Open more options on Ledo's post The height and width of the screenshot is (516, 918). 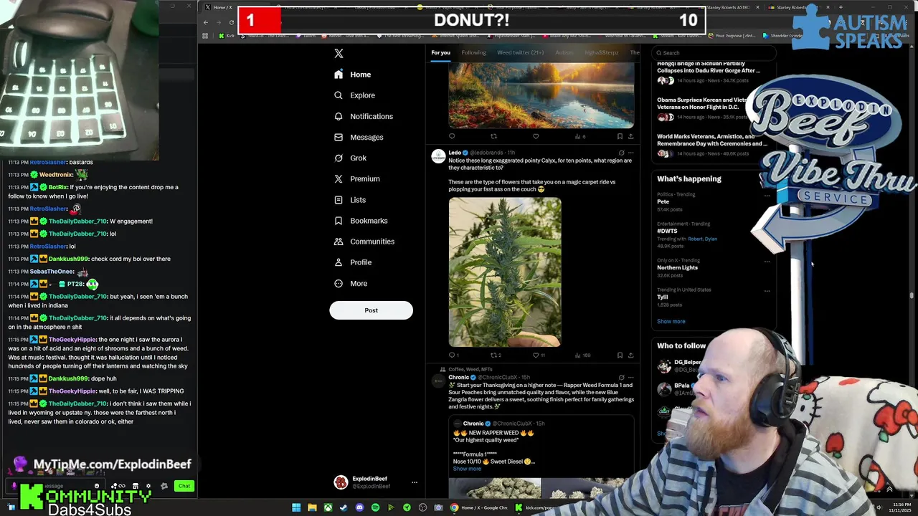coord(631,153)
